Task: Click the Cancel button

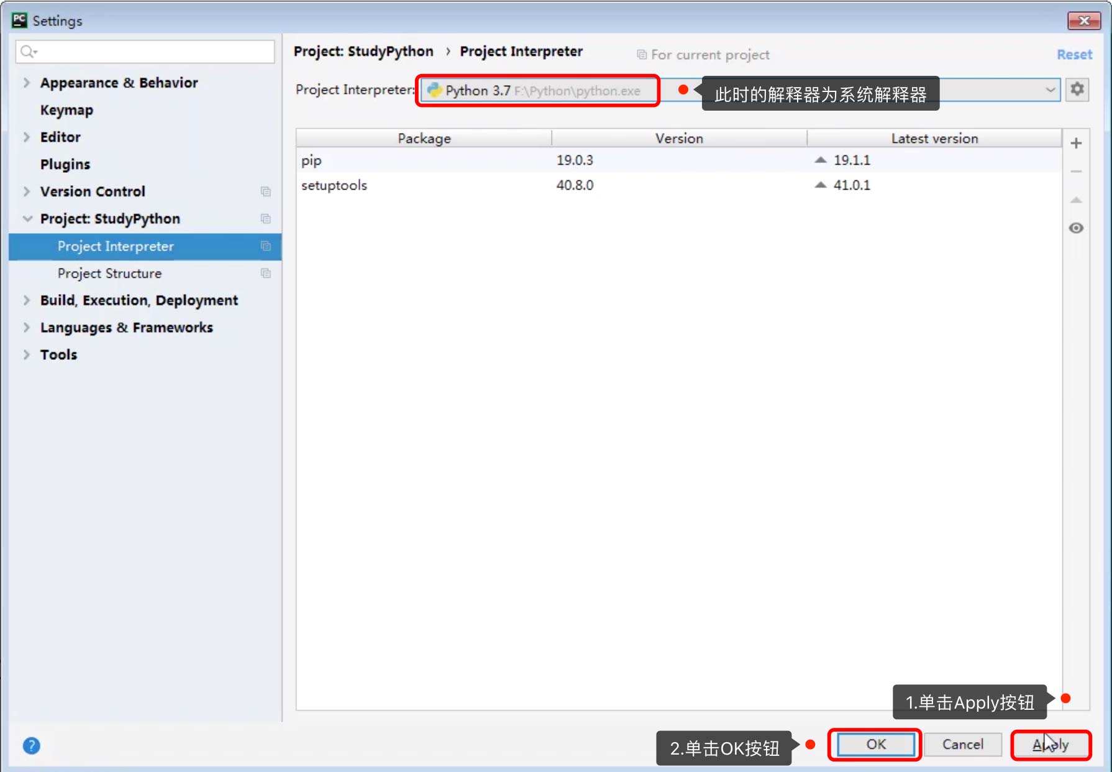Action: pos(962,744)
